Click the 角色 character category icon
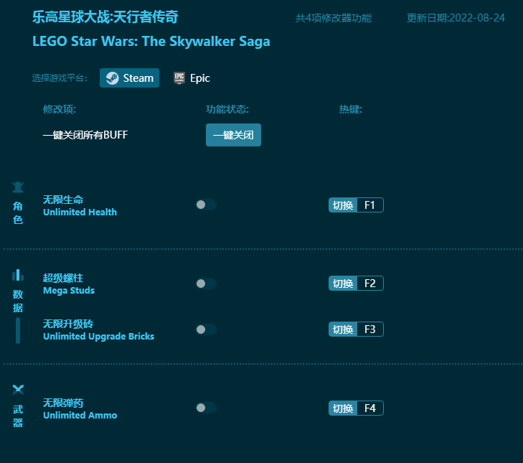This screenshot has height=463, width=523. pos(18,187)
